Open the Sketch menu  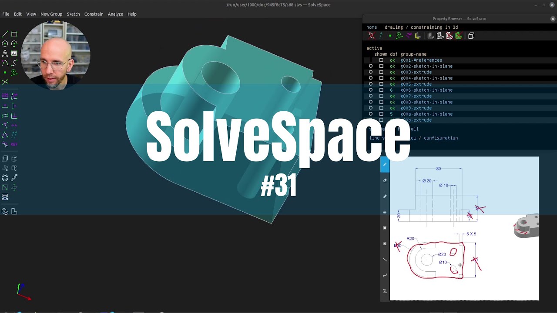[x=73, y=14]
